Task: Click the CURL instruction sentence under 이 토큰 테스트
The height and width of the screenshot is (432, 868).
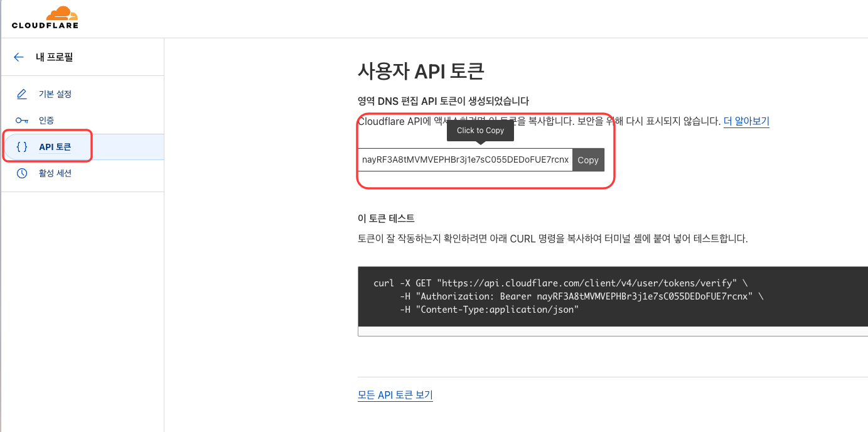Action: (x=553, y=239)
